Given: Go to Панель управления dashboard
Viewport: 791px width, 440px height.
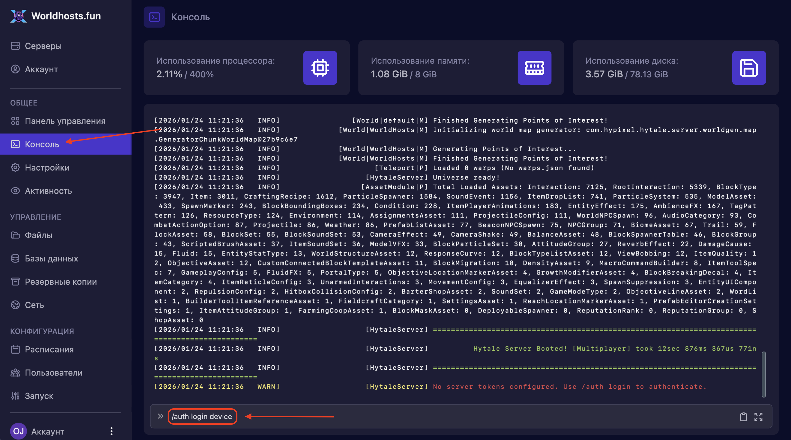Looking at the screenshot, I should pyautogui.click(x=65, y=121).
